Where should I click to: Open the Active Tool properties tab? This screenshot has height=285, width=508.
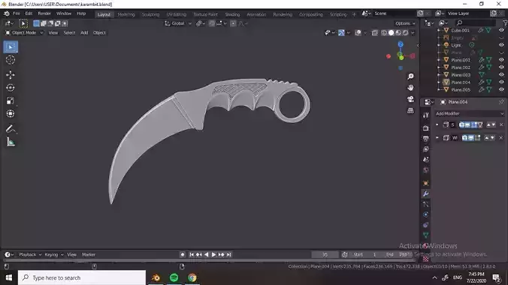[425, 115]
